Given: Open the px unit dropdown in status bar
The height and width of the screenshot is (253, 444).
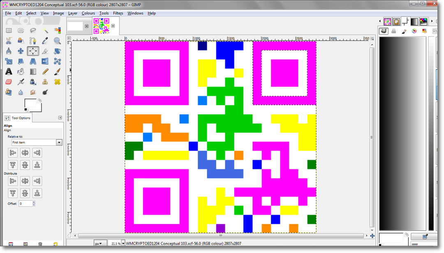Looking at the screenshot, I should (x=100, y=244).
